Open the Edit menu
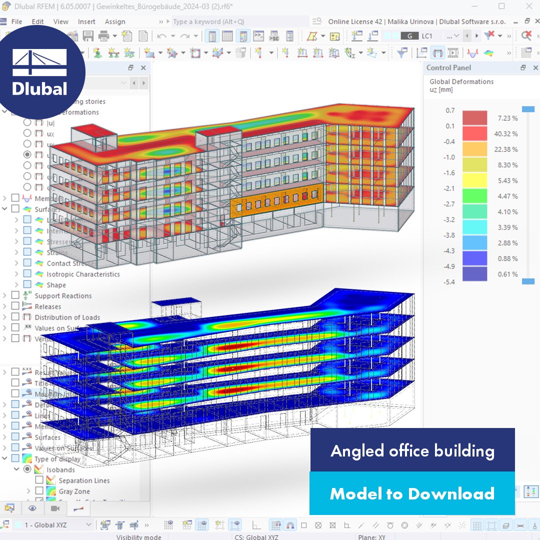The image size is (540, 540). (x=37, y=21)
